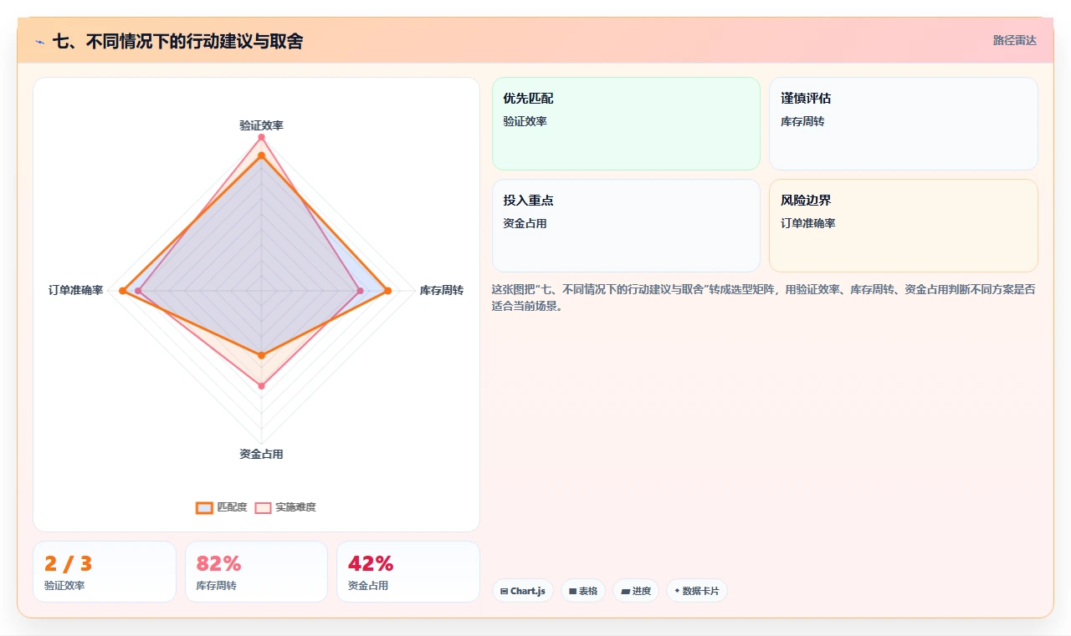
Task: Click 订单准确率 text in 风险边界 card
Action: [x=808, y=223]
